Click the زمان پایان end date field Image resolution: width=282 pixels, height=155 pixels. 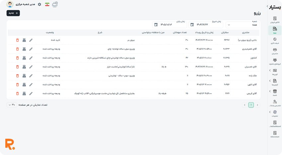click(x=170, y=25)
